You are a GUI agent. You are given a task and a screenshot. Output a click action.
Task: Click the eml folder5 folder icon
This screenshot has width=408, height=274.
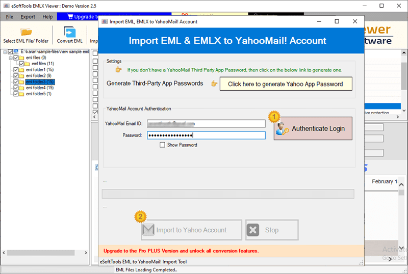coord(21,94)
